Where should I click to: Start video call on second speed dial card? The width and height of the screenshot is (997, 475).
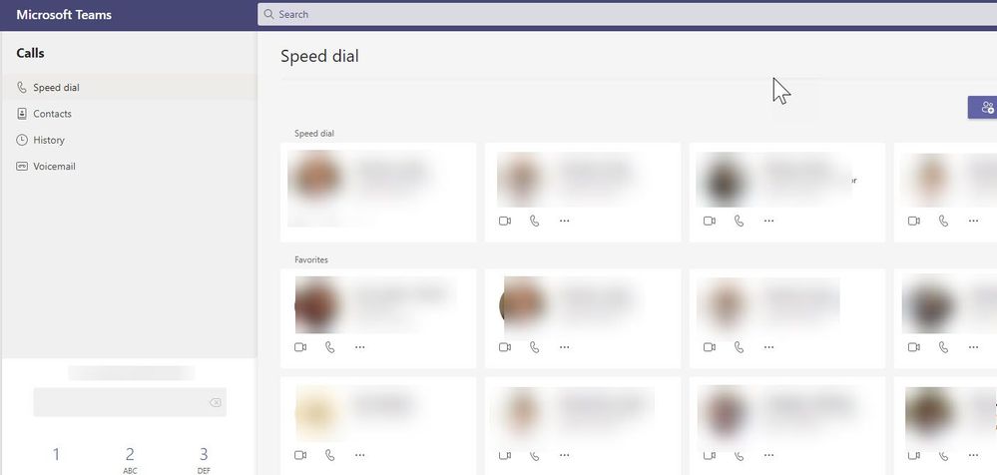[x=505, y=221]
